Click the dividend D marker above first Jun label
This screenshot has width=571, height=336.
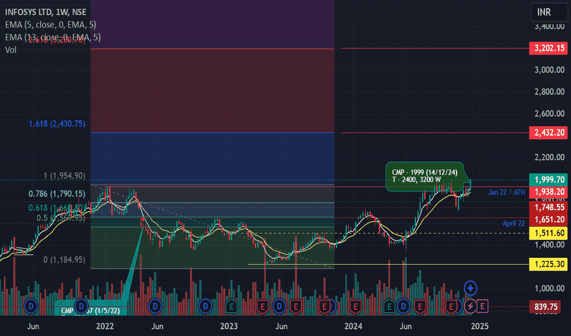pos(31,307)
